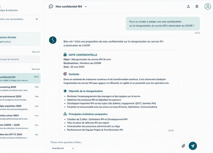This screenshot has height=153, width=213.
Task: Click the 'Destinataires : Membres du CODIR' line
Action: tap(82, 63)
